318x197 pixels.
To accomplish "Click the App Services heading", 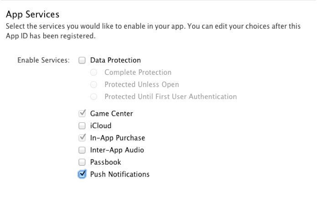I will coord(32,15).
